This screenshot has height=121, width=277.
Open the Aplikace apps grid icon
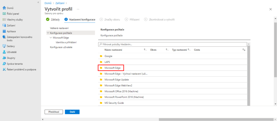(x=4, y=31)
